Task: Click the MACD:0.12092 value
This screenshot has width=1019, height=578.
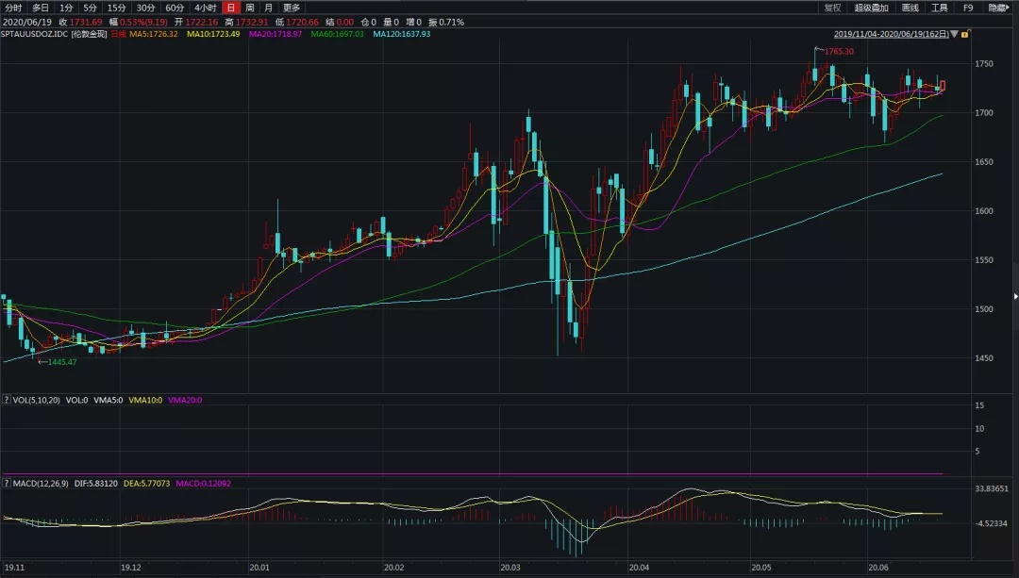Action: pyautogui.click(x=204, y=483)
